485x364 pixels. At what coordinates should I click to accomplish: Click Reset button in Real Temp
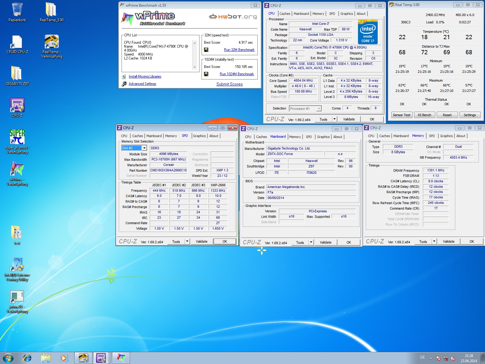(x=447, y=115)
